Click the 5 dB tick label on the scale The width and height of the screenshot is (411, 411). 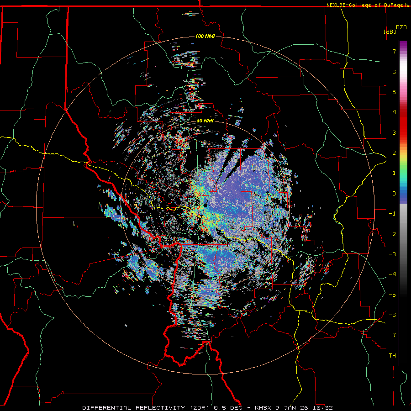[x=394, y=92]
